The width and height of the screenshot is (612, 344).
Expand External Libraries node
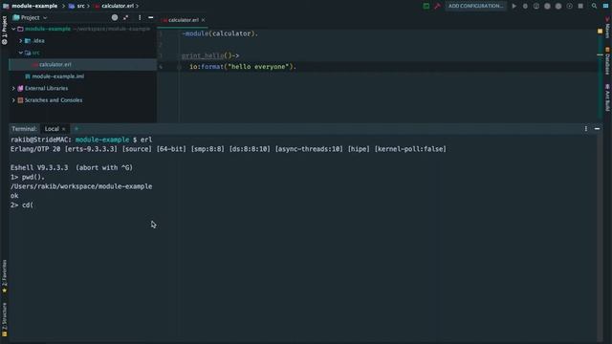[x=13, y=89]
